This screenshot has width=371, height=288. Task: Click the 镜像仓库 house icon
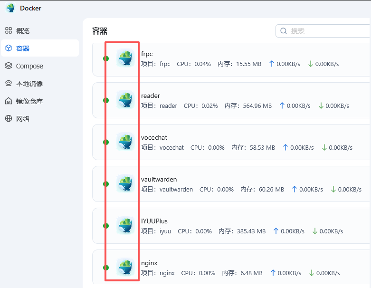[9, 101]
